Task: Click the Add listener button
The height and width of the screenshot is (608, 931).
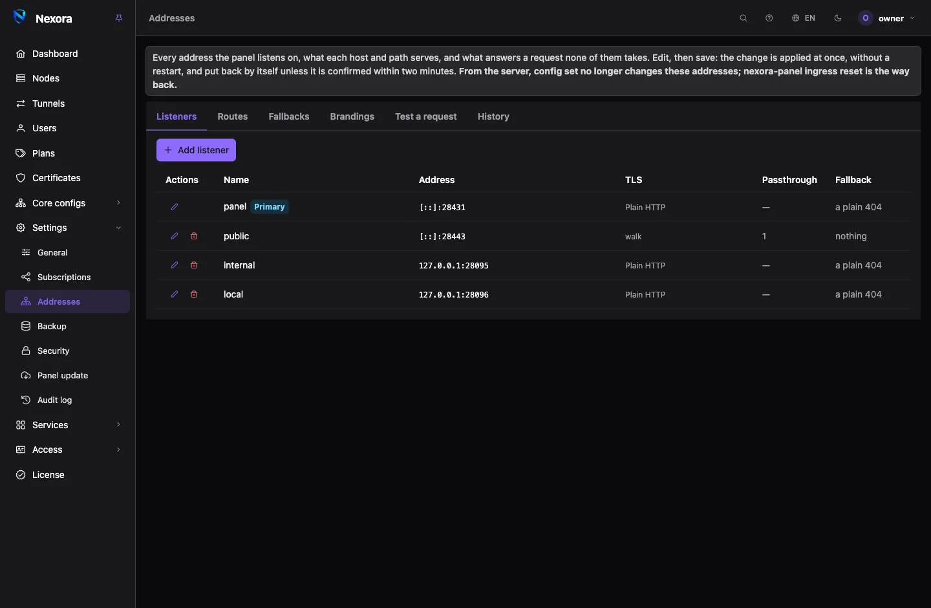Action: click(196, 150)
